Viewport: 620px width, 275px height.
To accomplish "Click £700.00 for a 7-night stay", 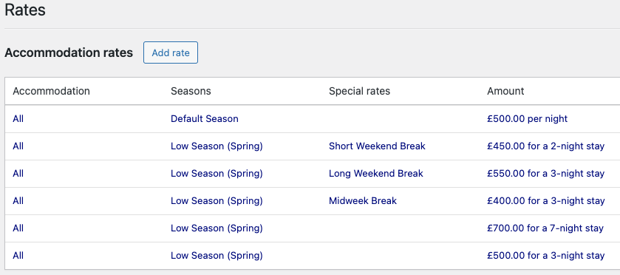I will click(545, 228).
